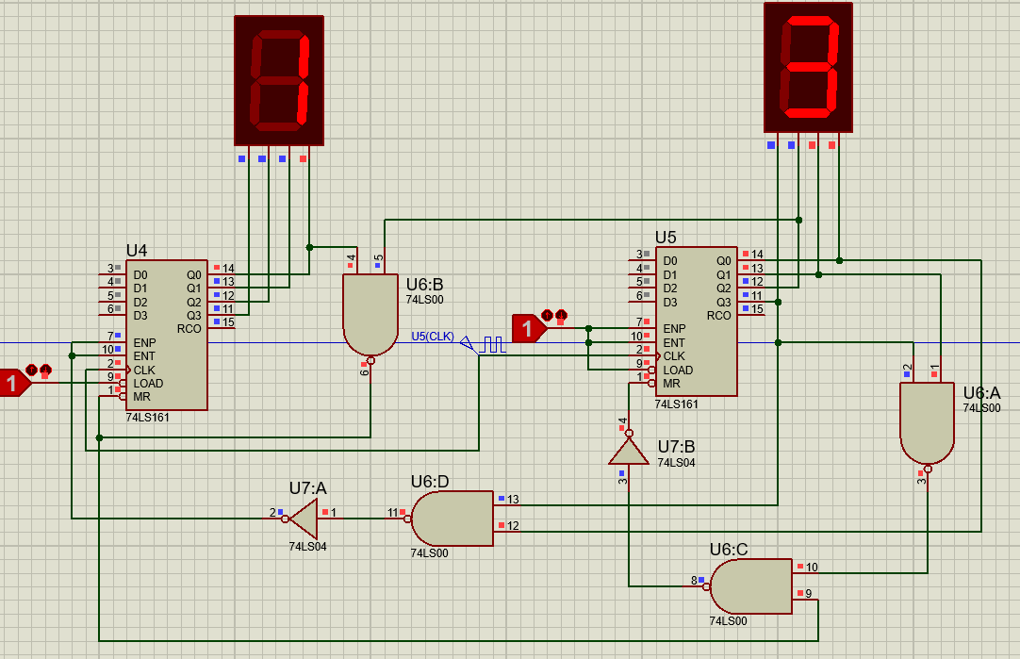Click pin number 8 at U6:C output
Viewport: 1020px width, 659px height.
(694, 581)
